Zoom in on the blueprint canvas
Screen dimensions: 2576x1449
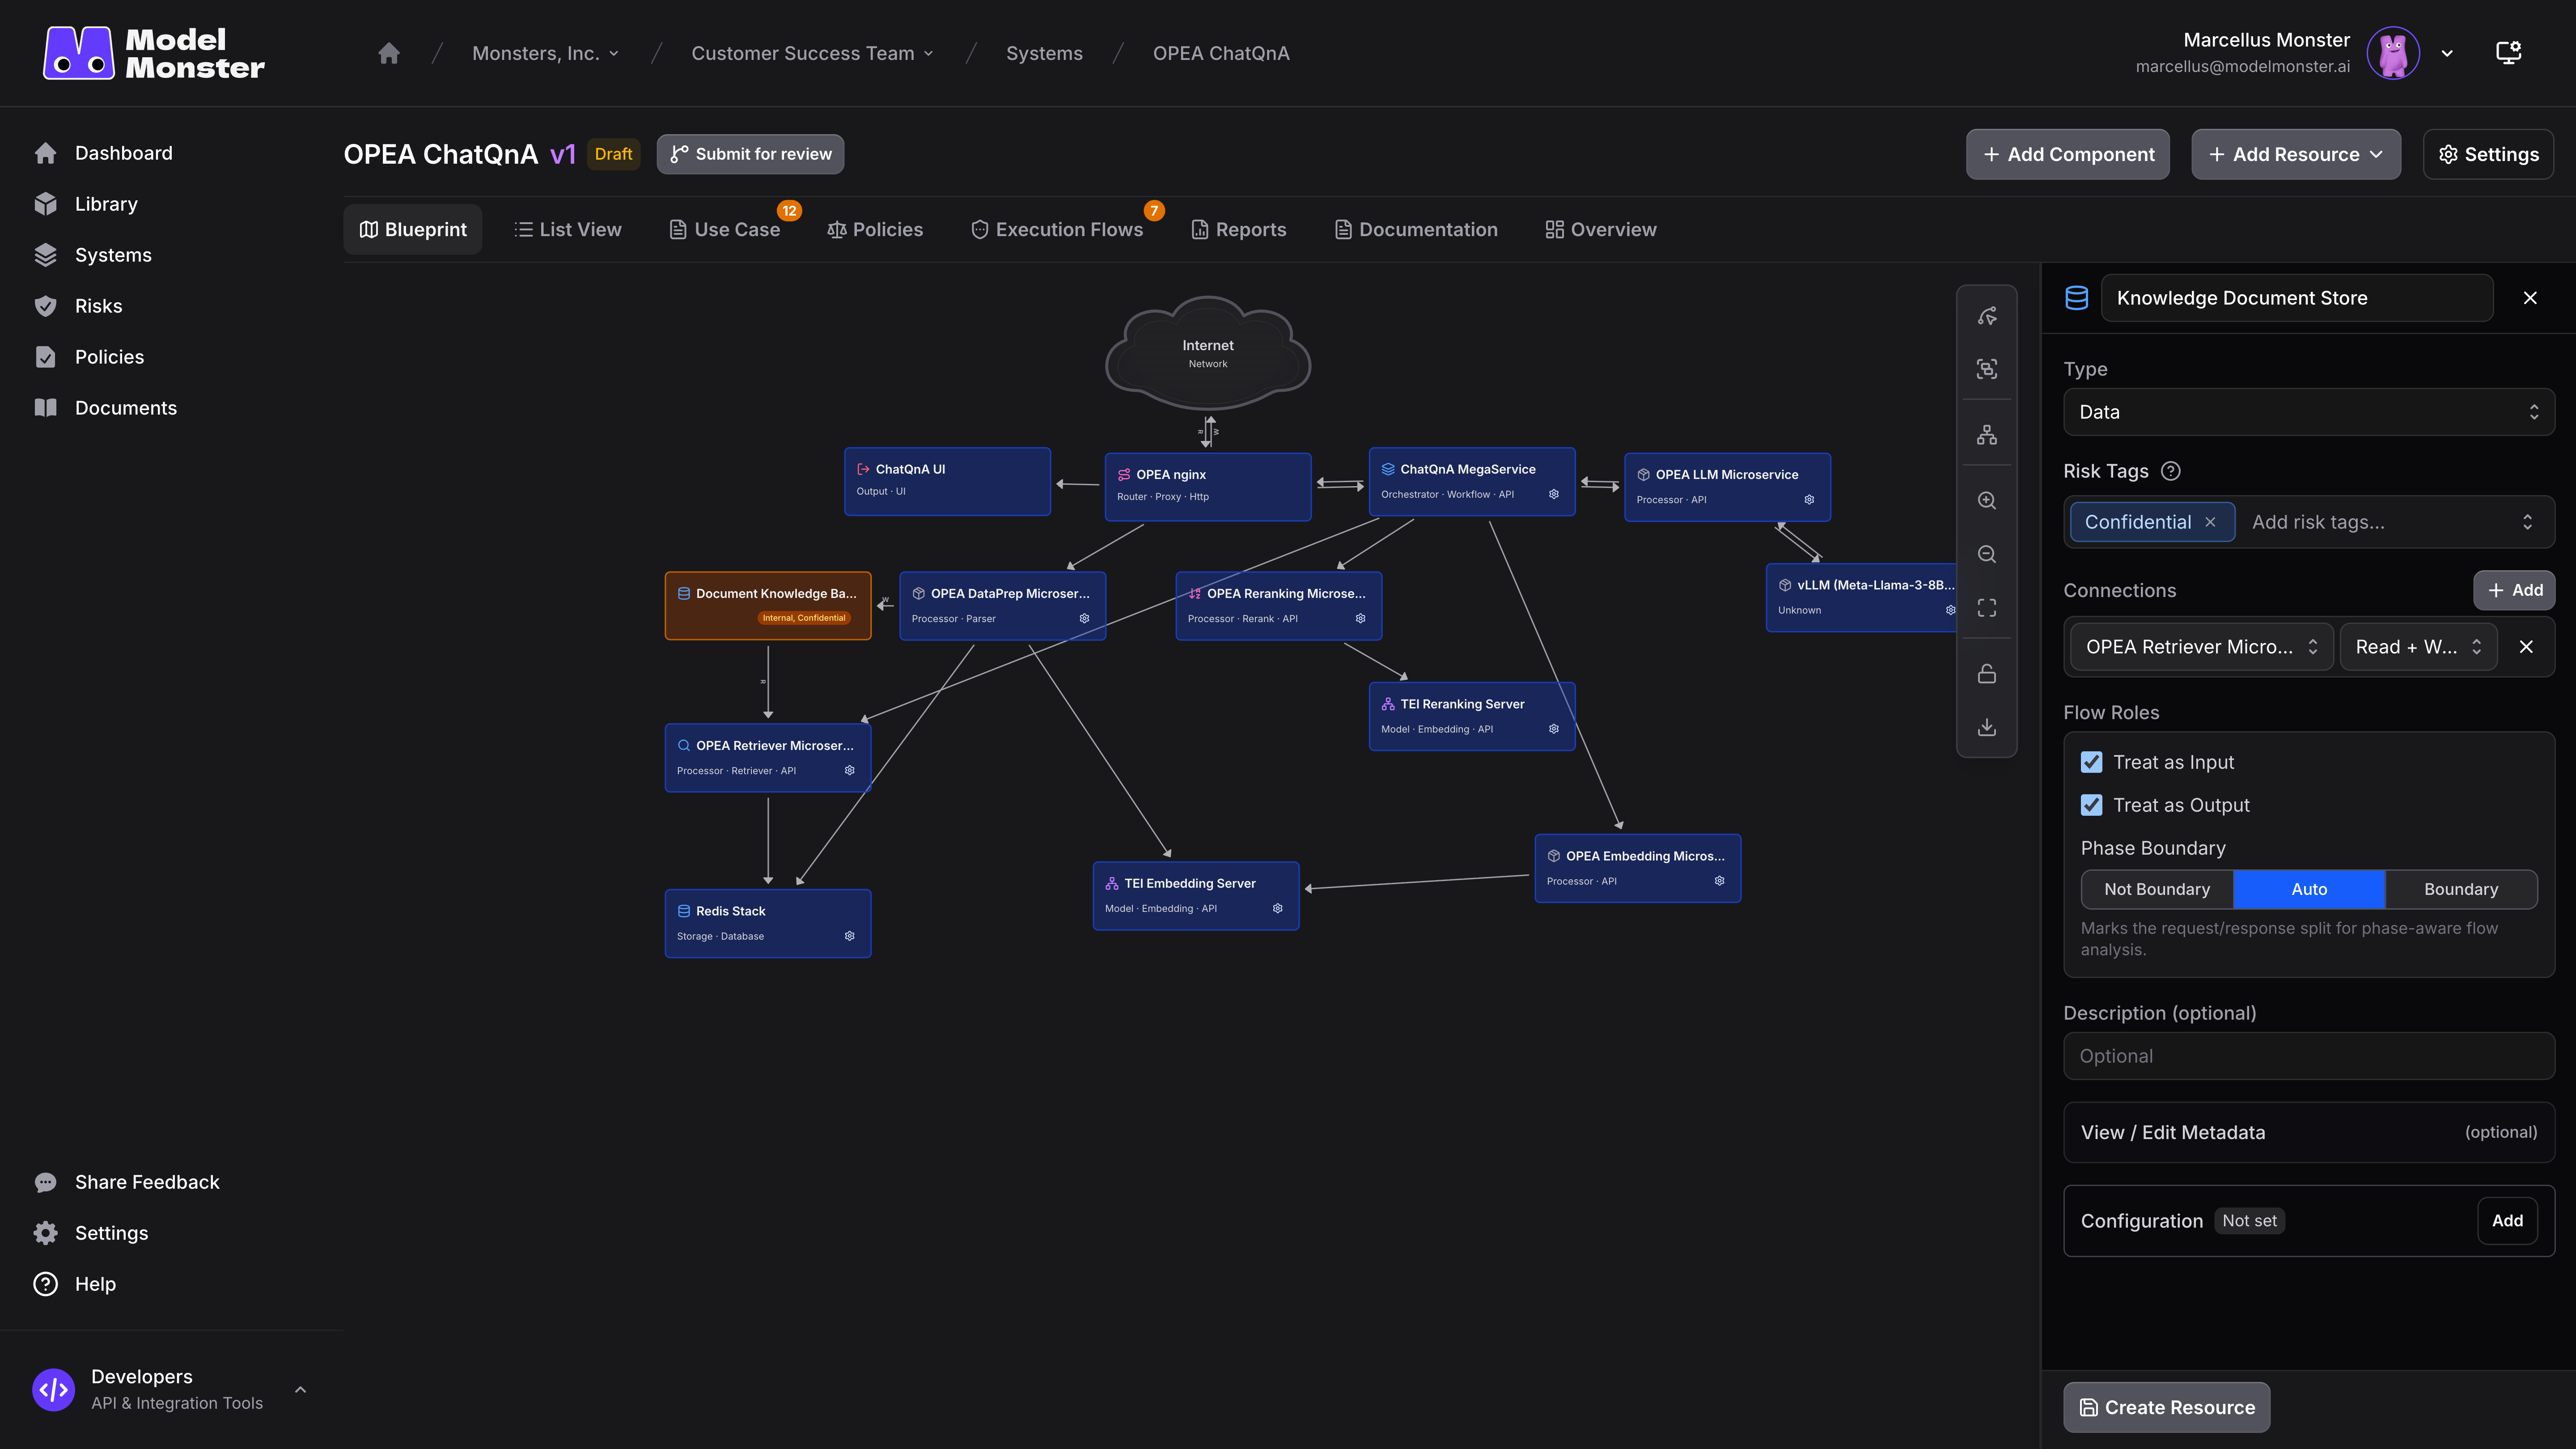tap(1987, 501)
